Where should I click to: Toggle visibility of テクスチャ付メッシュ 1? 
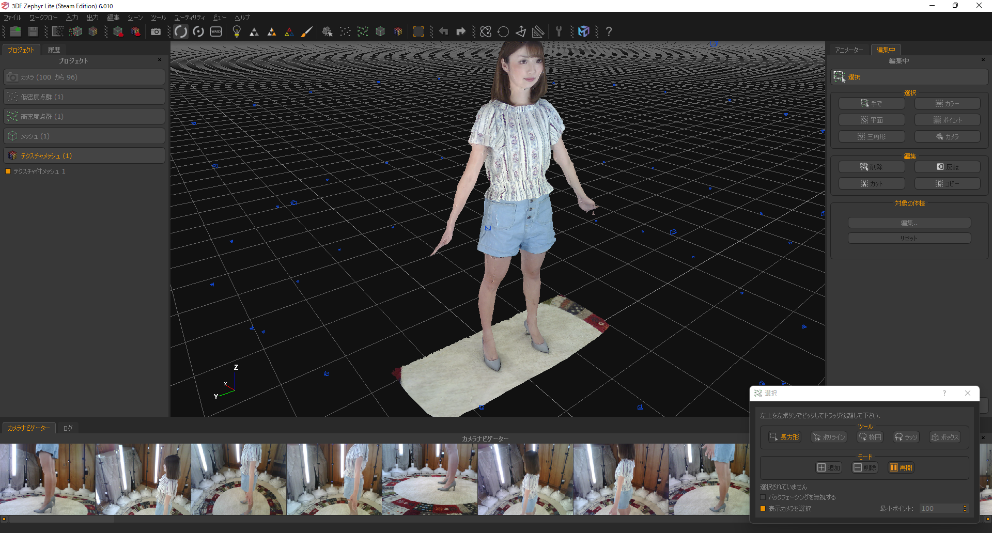click(8, 171)
